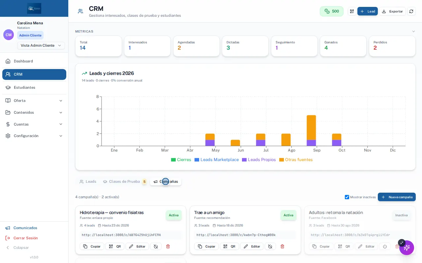Viewport: 422px width, 263px height.
Task: Expand the Contenidos sidebar section
Action: (x=34, y=112)
